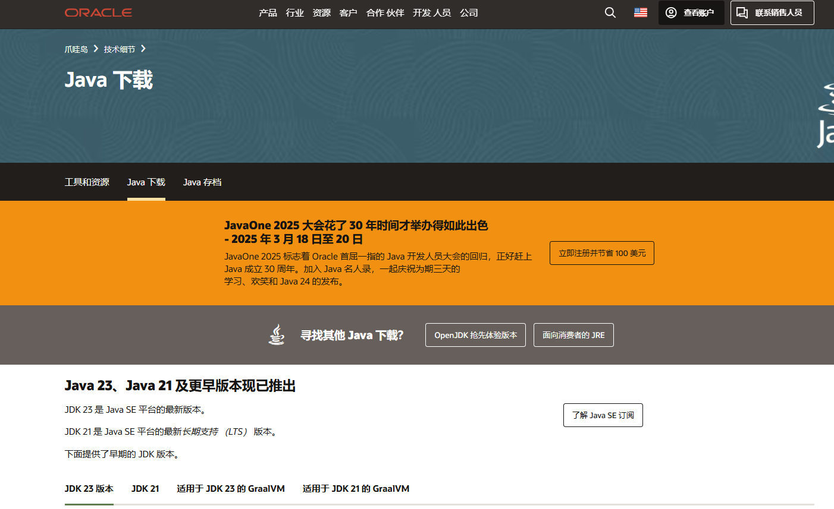Select the Java 下载 tab
This screenshot has height=509, width=834.
click(x=146, y=182)
